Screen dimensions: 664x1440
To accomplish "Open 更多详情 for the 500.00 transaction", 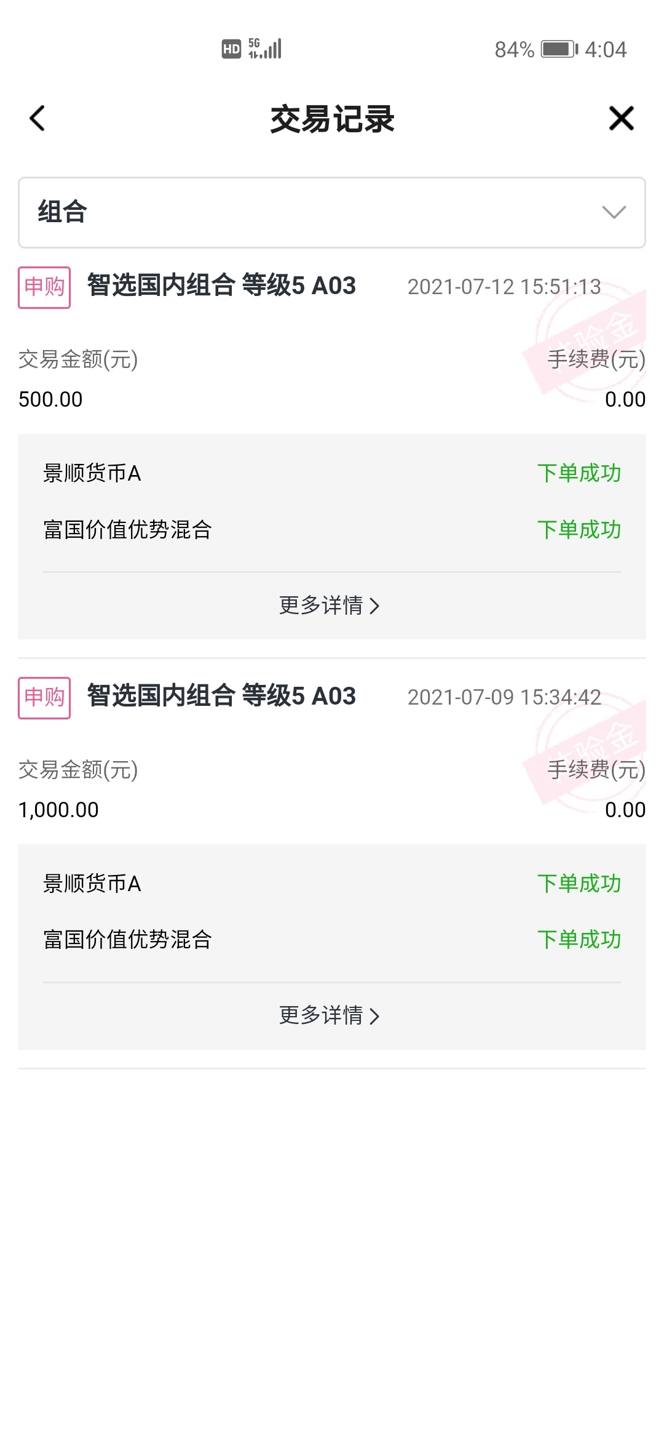I will point(330,606).
